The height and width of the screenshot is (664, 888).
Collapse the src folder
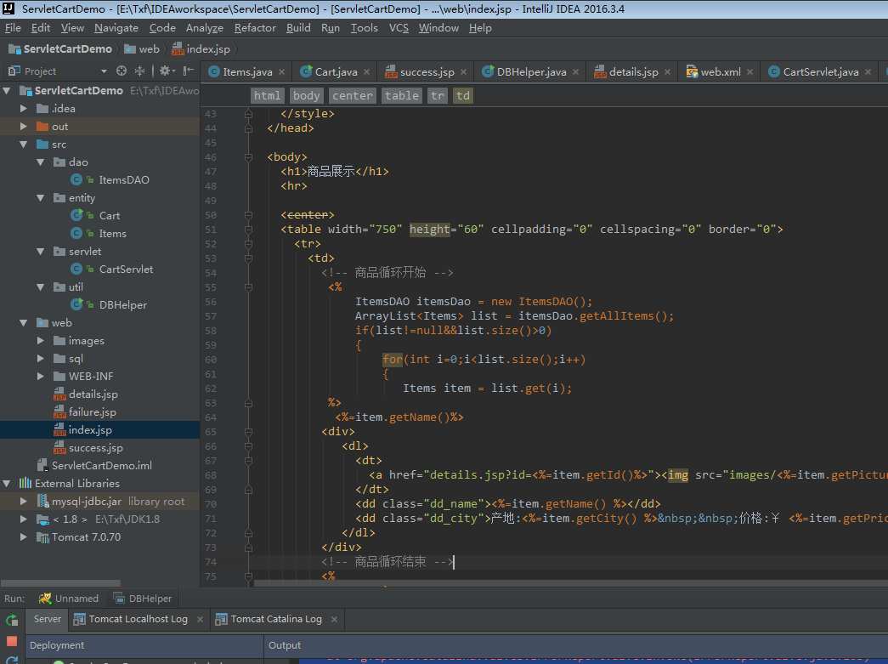point(23,145)
